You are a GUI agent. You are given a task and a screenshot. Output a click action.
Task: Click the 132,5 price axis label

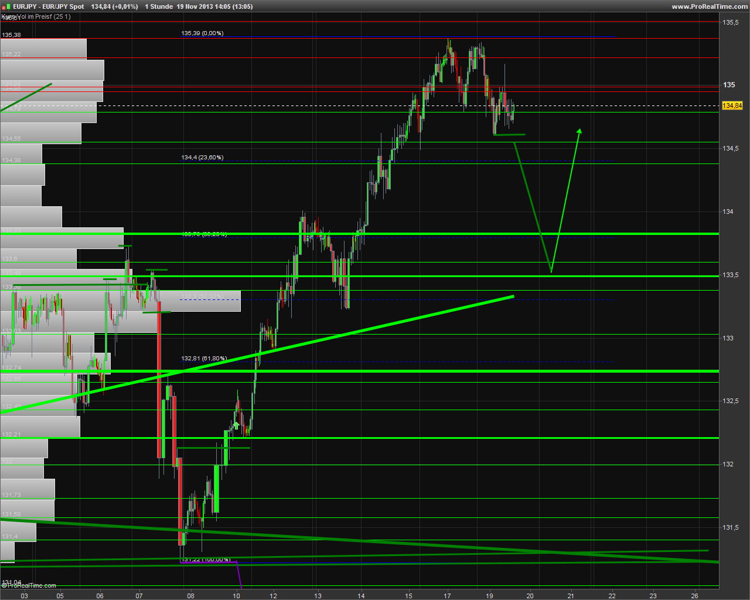pyautogui.click(x=731, y=401)
